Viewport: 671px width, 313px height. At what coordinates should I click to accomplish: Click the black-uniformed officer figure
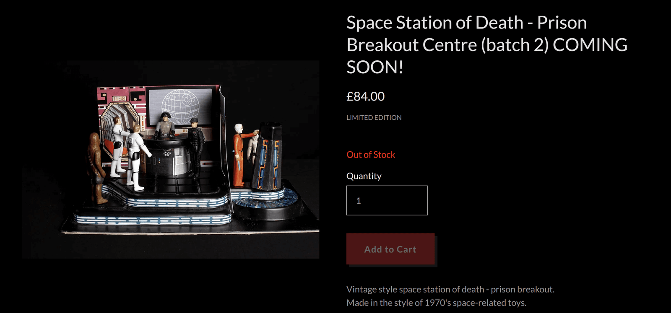click(195, 147)
